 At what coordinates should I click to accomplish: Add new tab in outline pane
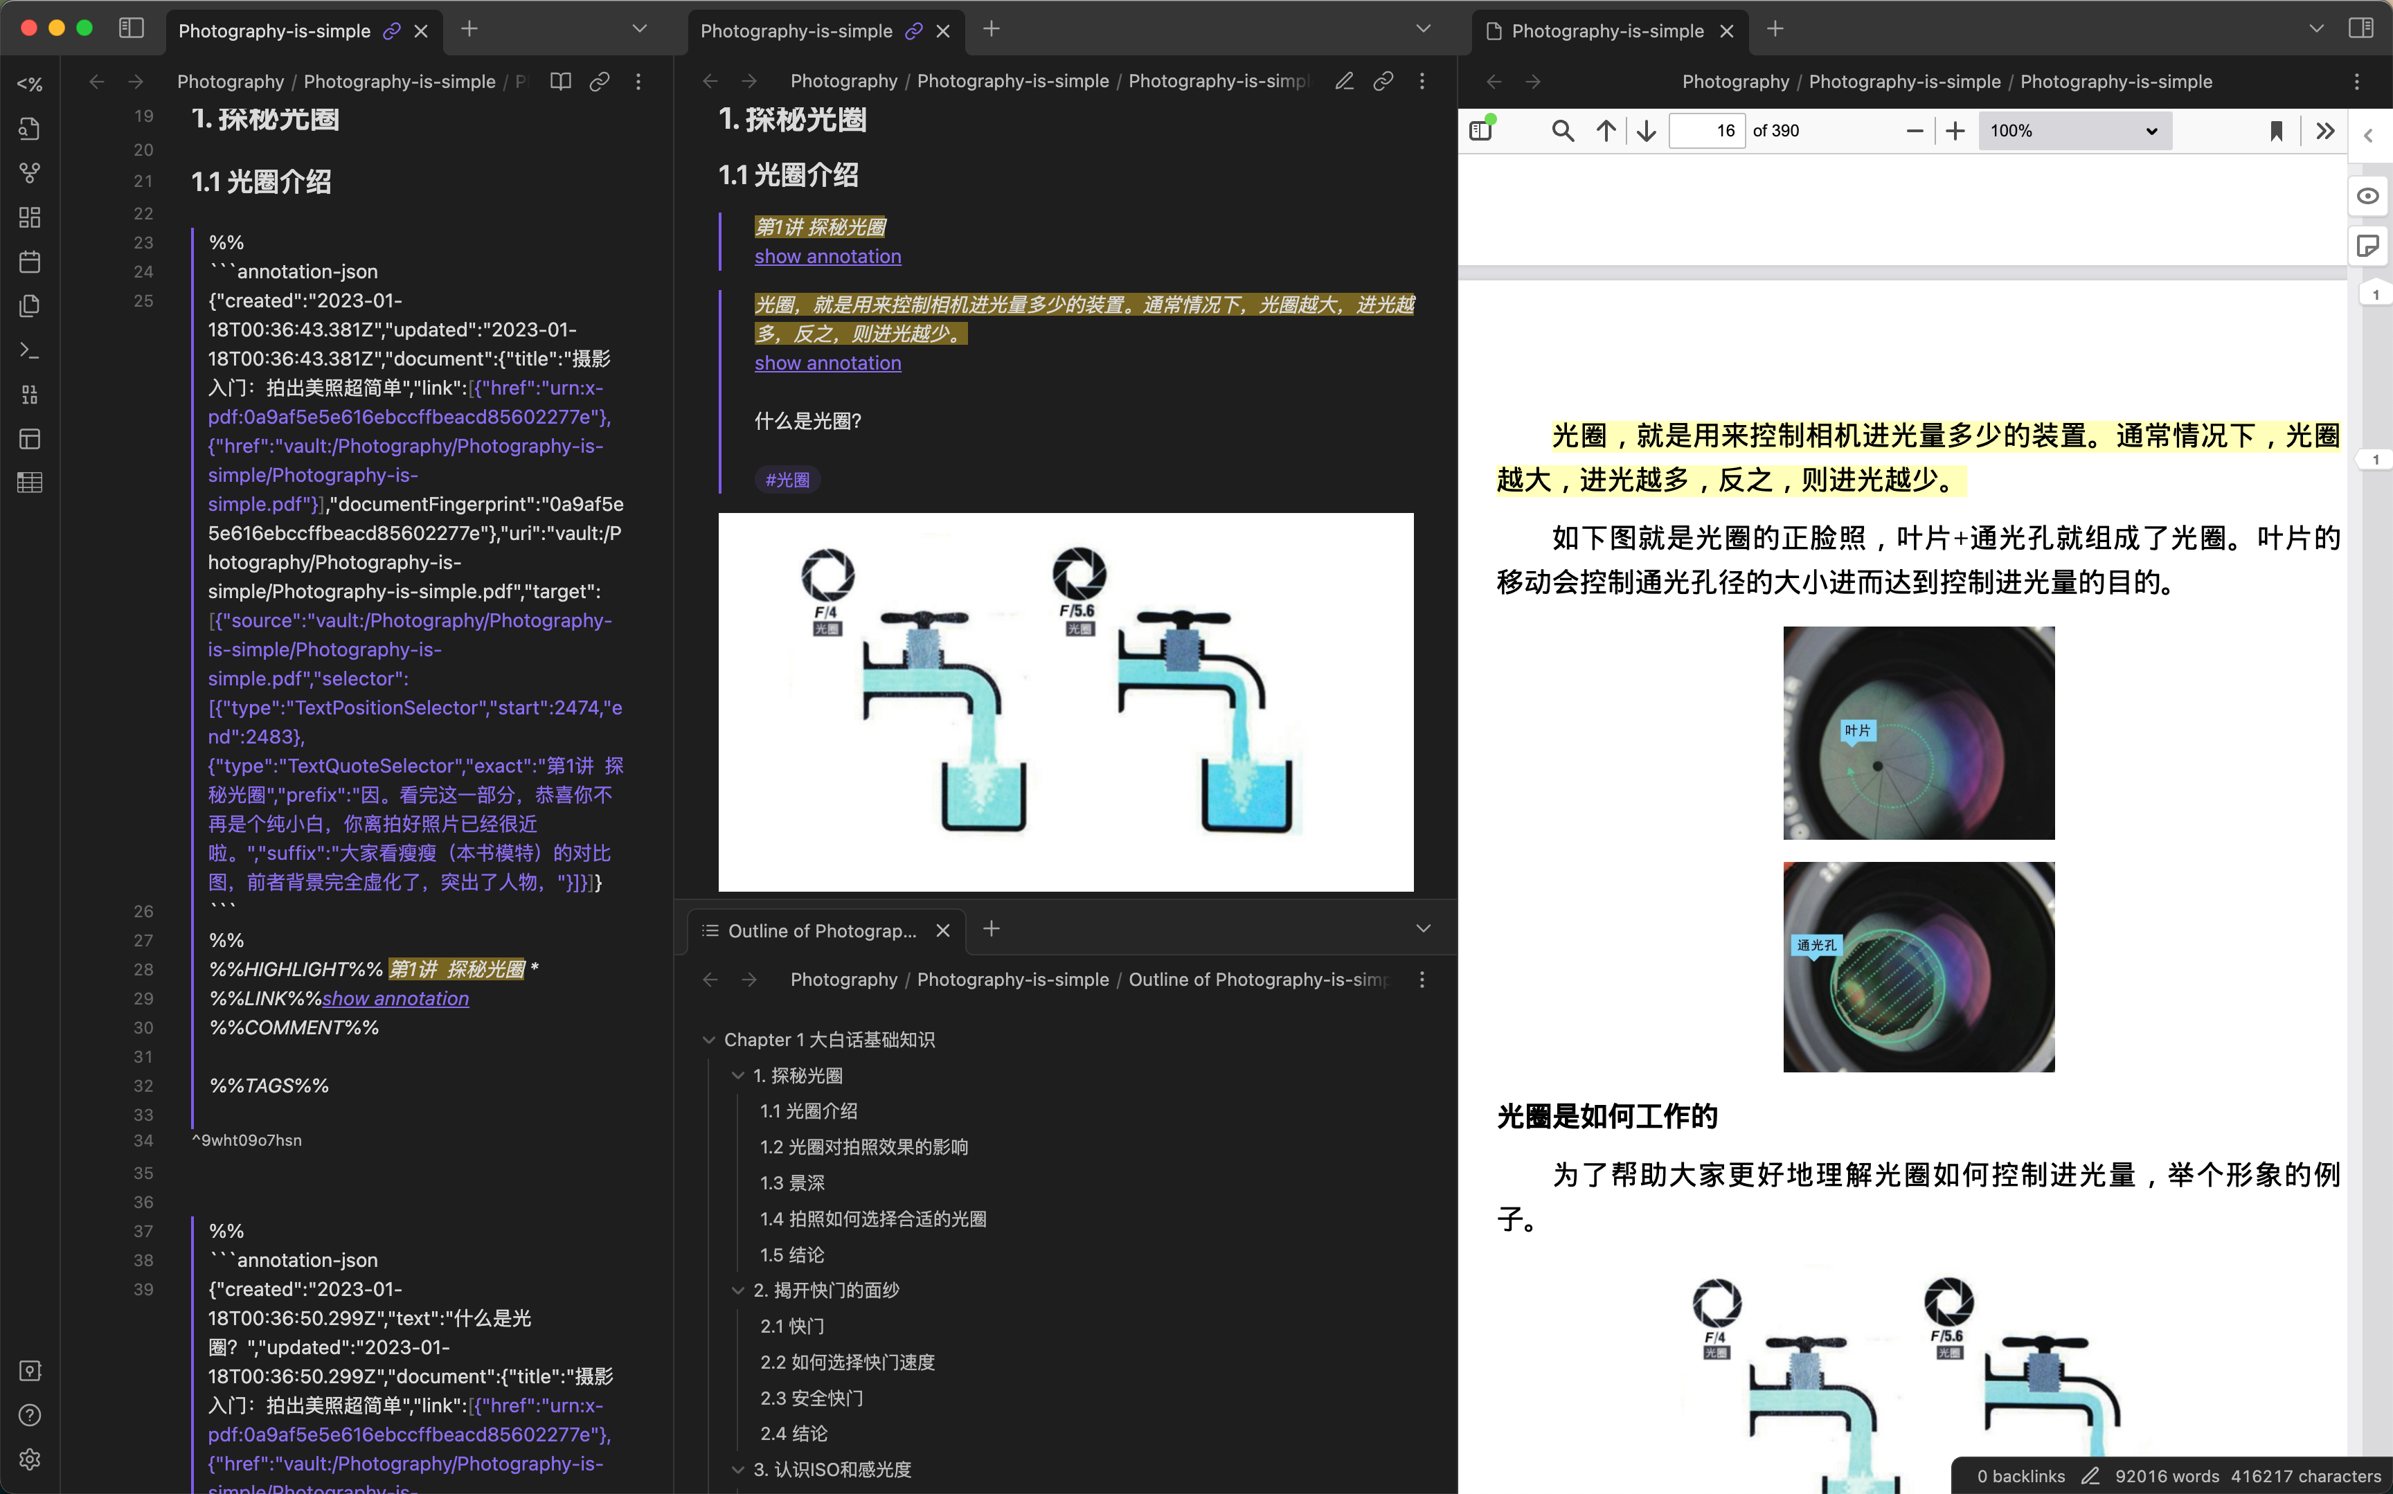tap(991, 928)
